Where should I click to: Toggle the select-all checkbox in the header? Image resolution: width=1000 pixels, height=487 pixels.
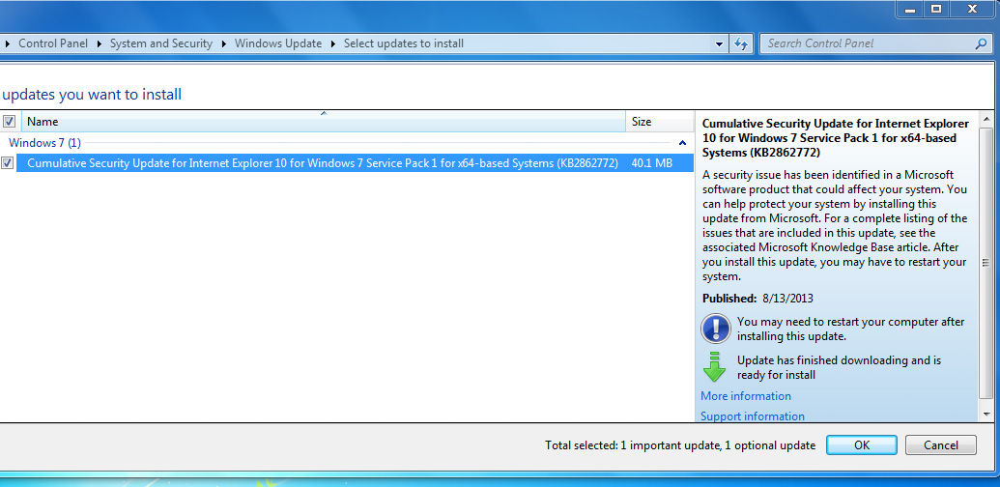pyautogui.click(x=9, y=122)
